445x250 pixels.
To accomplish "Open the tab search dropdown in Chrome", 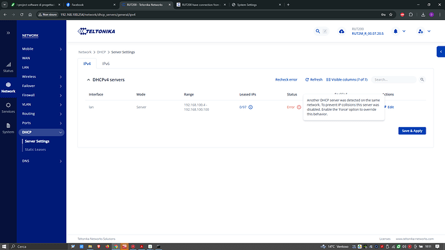I will [x=5, y=5].
